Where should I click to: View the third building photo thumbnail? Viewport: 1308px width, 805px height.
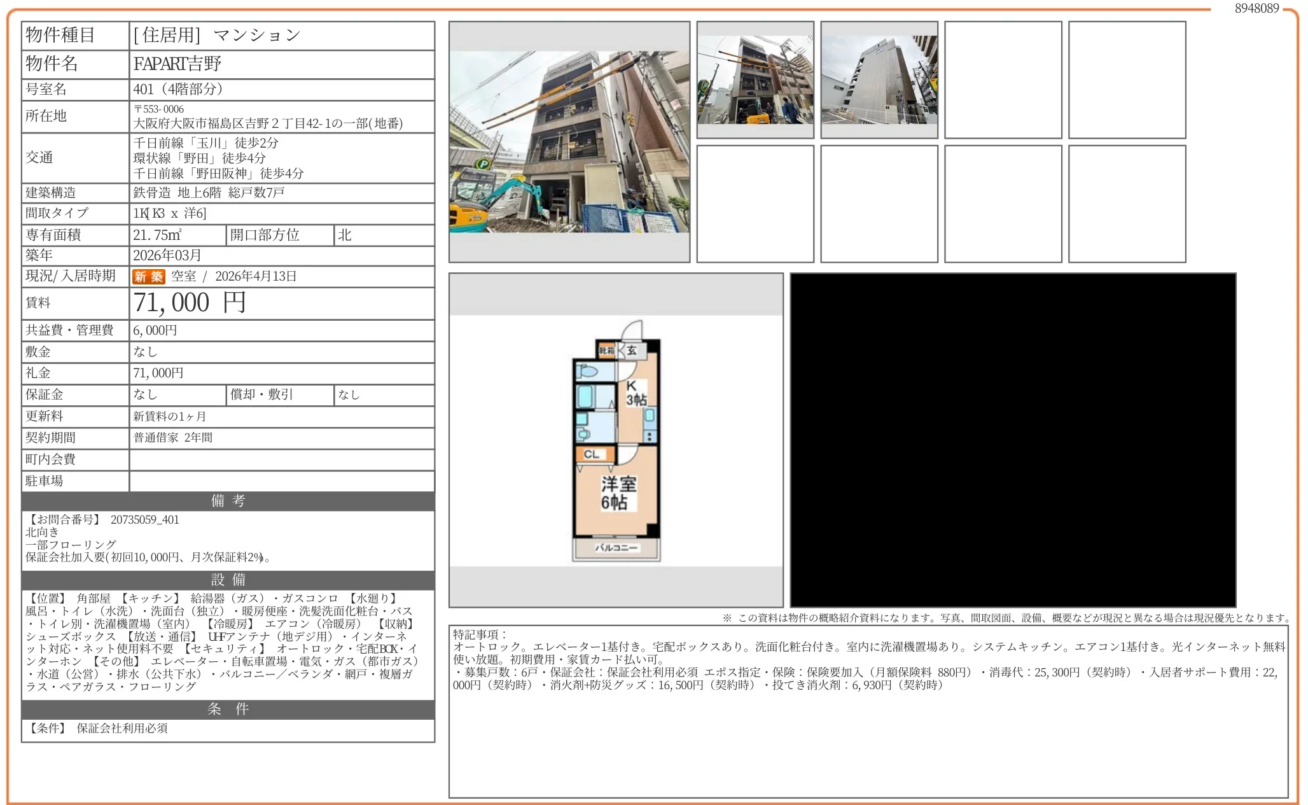pyautogui.click(x=879, y=80)
